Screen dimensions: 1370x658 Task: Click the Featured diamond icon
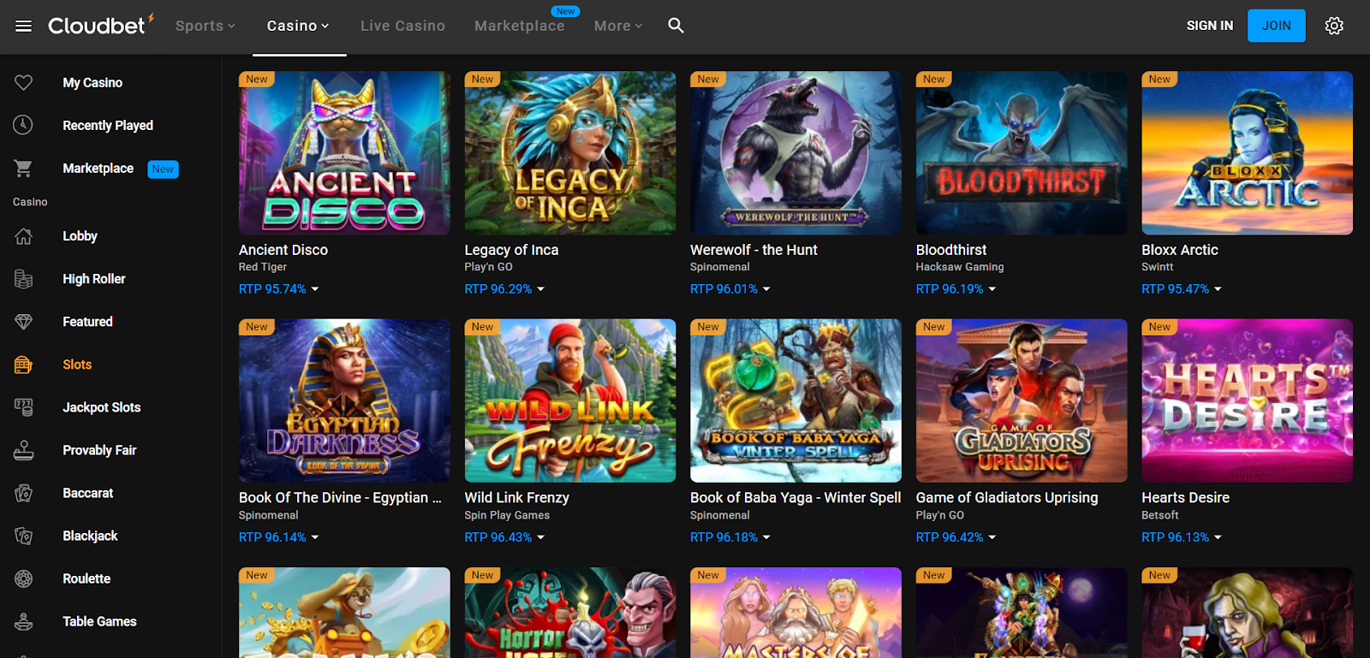24,322
